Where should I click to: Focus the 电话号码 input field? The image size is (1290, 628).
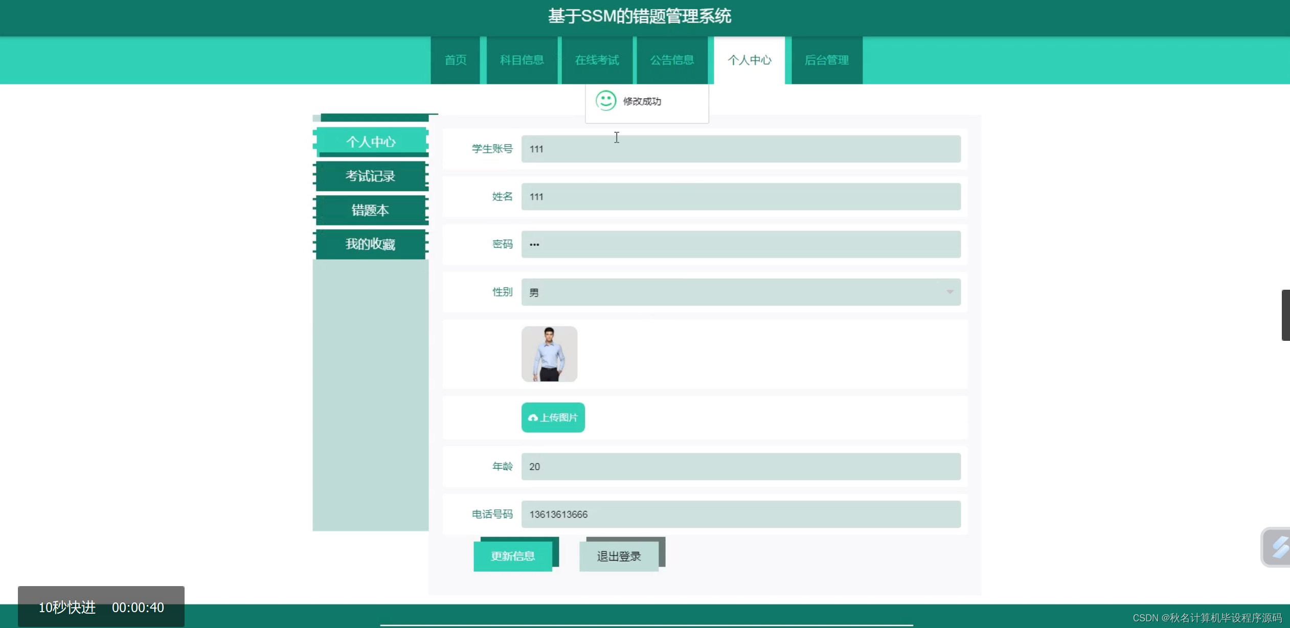[740, 514]
